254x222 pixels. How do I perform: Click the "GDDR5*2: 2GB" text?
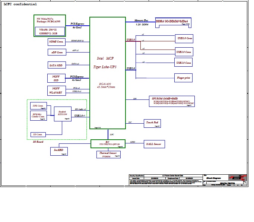pyautogui.click(x=48, y=34)
